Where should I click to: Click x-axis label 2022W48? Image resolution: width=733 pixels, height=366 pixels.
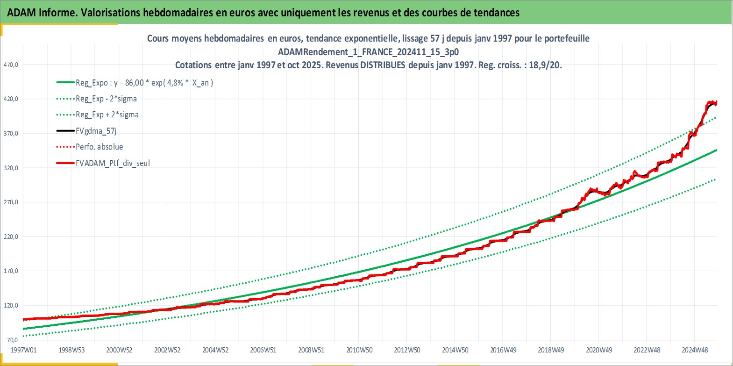pos(647,350)
